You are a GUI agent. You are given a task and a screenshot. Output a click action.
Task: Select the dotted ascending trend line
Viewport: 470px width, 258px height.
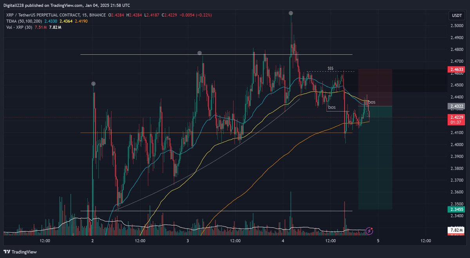(x=208, y=162)
